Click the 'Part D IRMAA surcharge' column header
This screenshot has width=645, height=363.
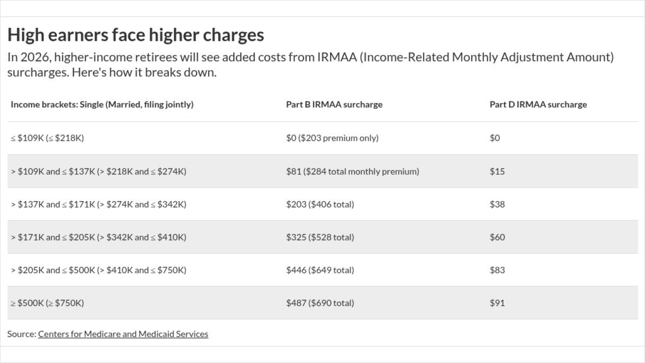[538, 104]
